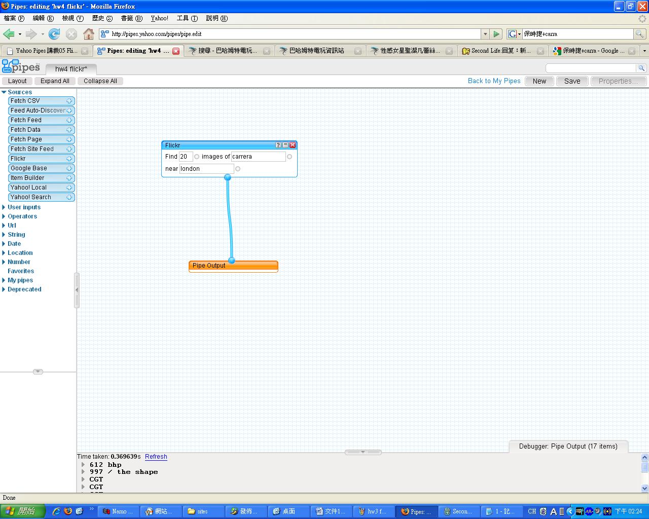Click the Firefox back arrow

(x=9, y=34)
